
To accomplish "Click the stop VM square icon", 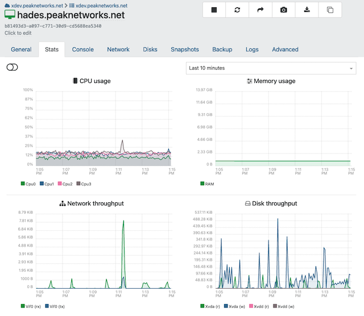I will point(214,10).
